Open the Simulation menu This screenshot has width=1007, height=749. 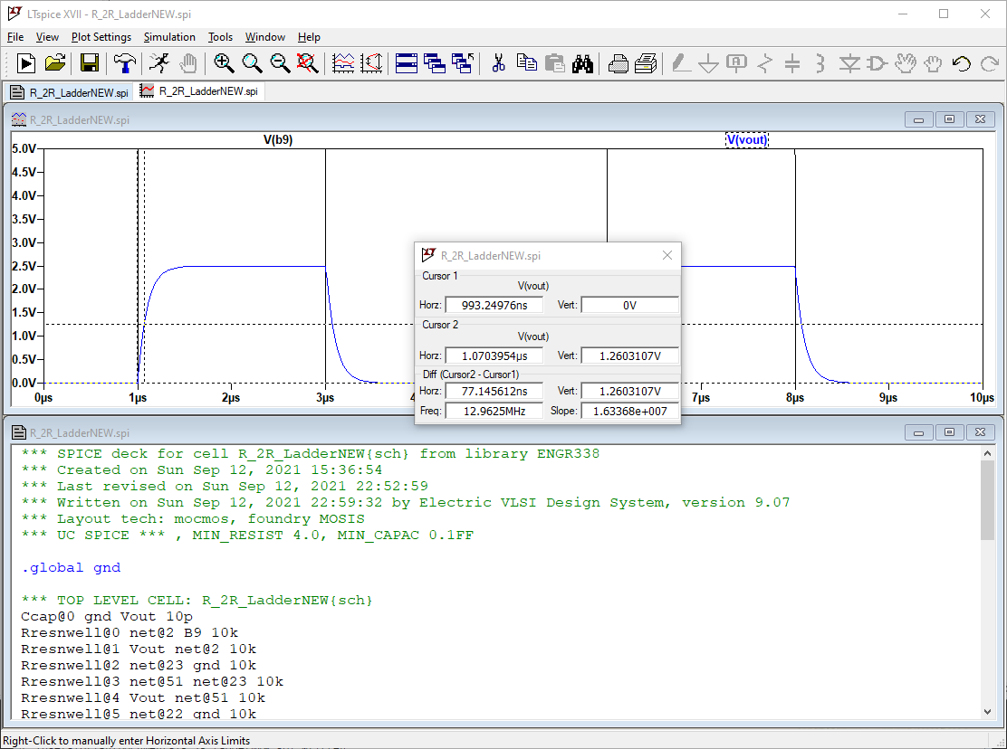(x=169, y=36)
